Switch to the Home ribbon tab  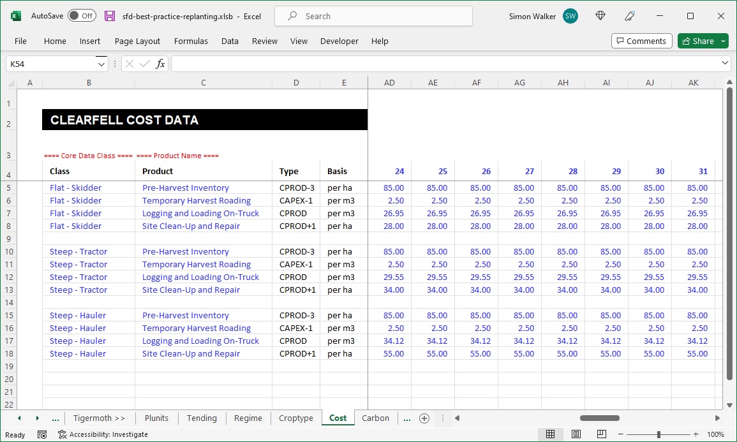point(55,41)
